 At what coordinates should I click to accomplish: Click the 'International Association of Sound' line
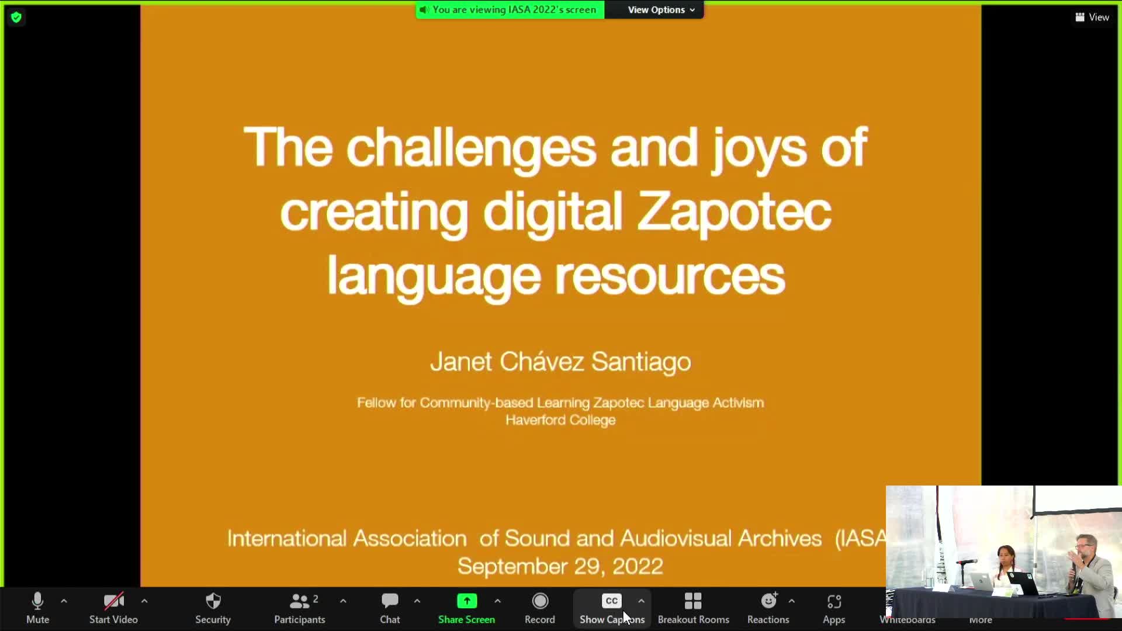556,538
